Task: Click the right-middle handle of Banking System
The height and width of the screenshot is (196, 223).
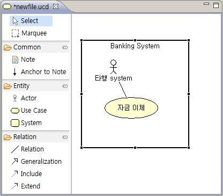Action: pos(189,94)
